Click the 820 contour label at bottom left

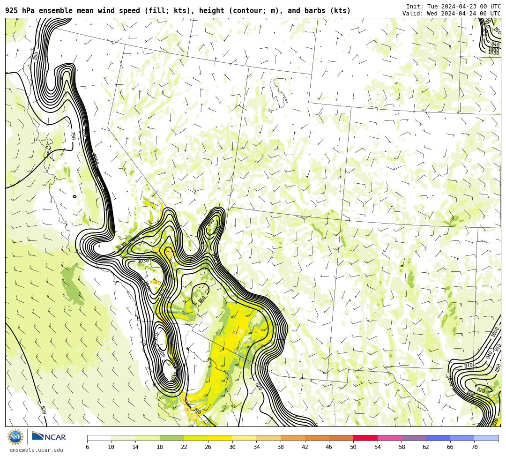tap(44, 410)
